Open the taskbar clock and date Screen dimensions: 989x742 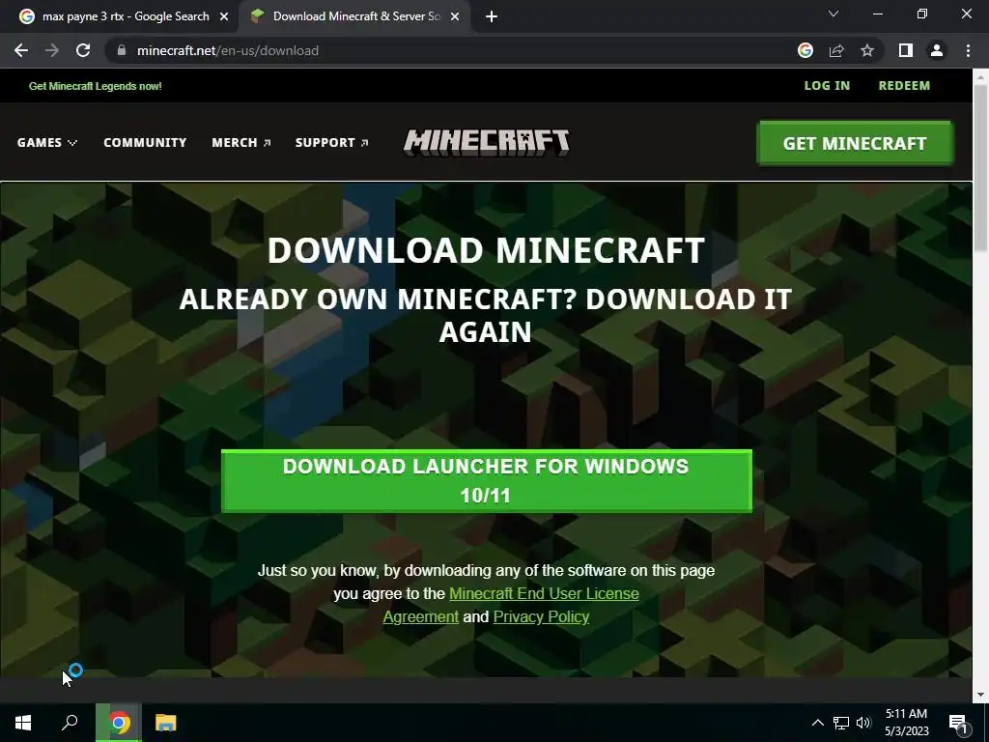click(906, 723)
